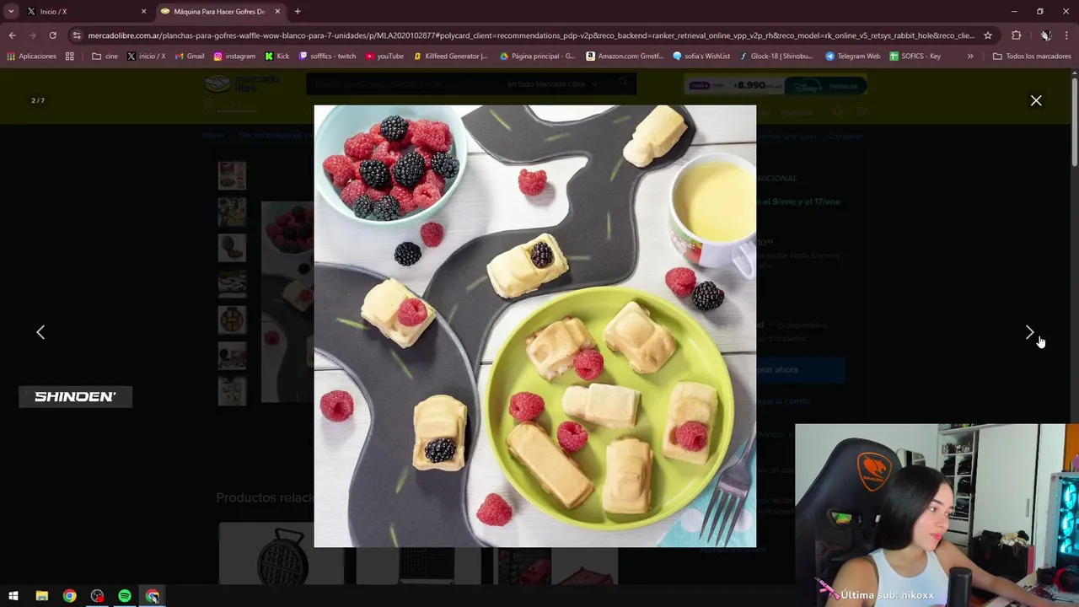This screenshot has height=607, width=1079.
Task: Click the enlarged waffle cars photo
Action: coord(535,326)
